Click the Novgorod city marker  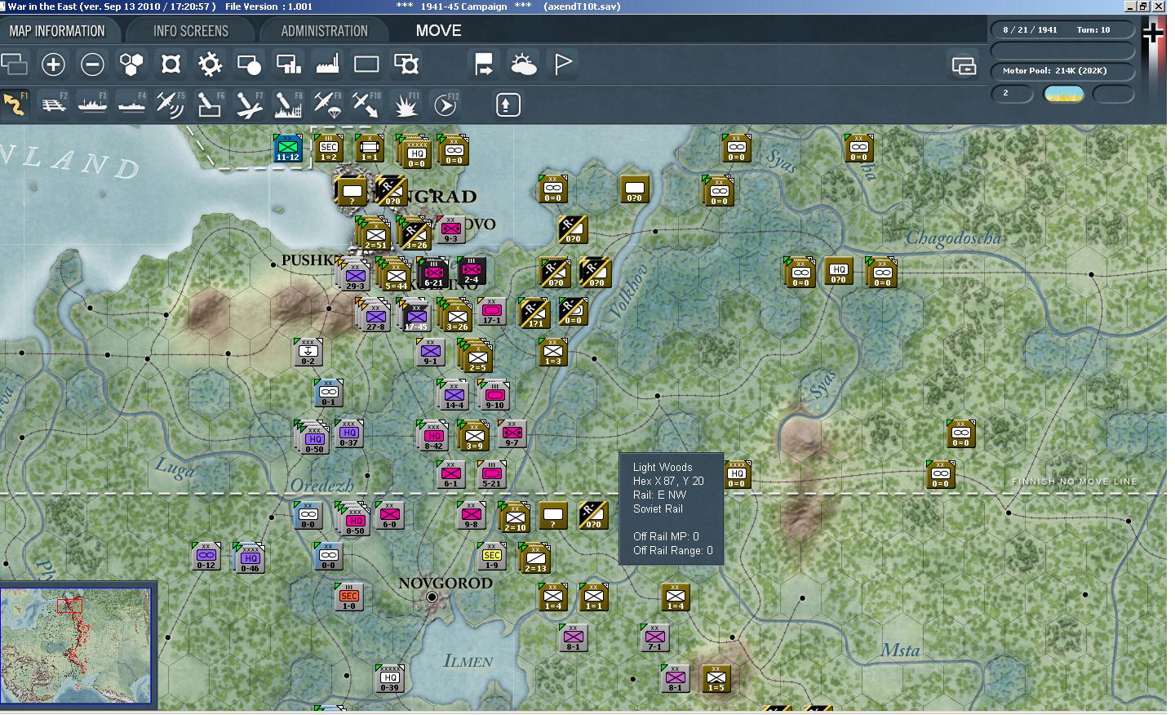432,597
